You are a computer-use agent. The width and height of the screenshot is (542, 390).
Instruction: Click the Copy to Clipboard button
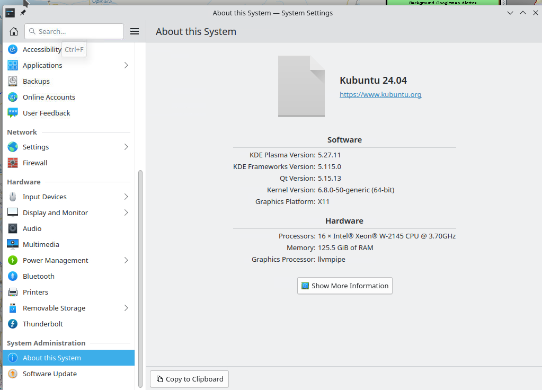coord(190,379)
